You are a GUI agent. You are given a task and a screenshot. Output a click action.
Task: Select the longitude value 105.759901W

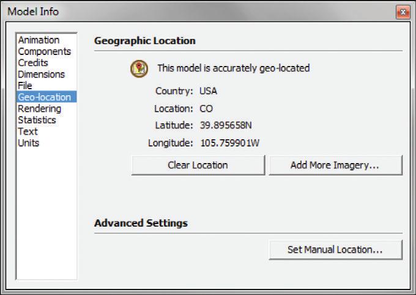click(x=230, y=143)
